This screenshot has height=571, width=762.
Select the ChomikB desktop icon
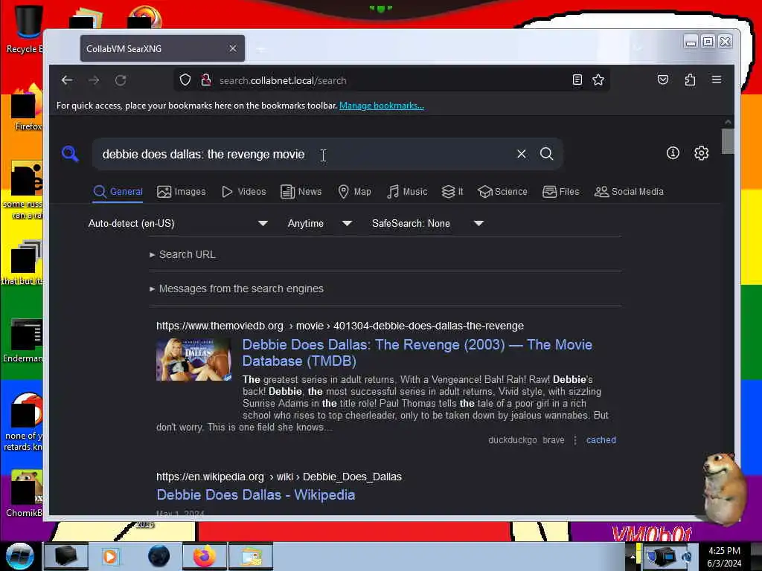(25, 494)
